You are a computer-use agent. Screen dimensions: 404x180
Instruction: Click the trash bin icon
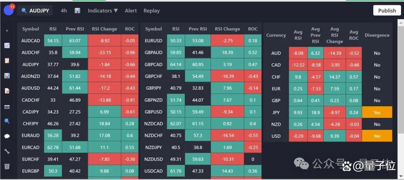(7, 166)
